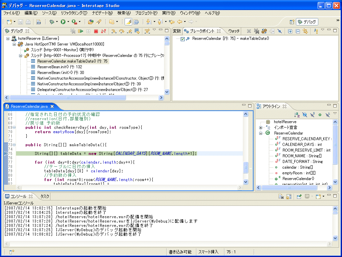342x257 pixels.
Task: Click the Resume button in the Debug view
Action: (80, 31)
